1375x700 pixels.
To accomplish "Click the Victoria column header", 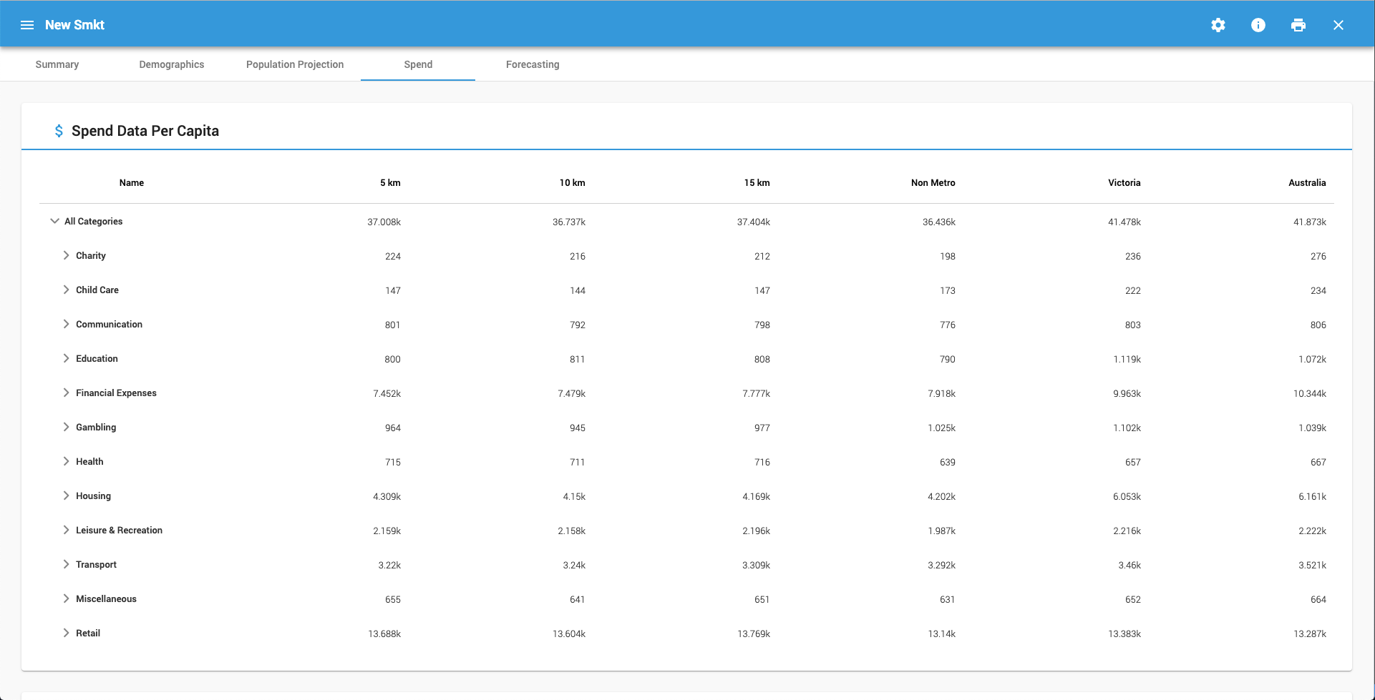I will coord(1124,183).
